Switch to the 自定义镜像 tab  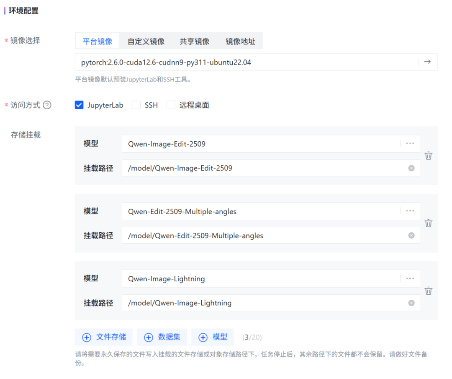click(146, 42)
